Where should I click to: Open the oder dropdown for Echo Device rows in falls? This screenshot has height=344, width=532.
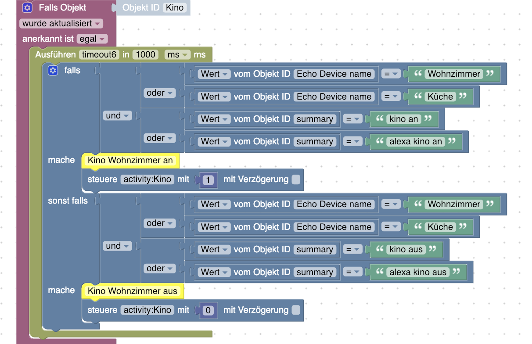click(x=159, y=93)
